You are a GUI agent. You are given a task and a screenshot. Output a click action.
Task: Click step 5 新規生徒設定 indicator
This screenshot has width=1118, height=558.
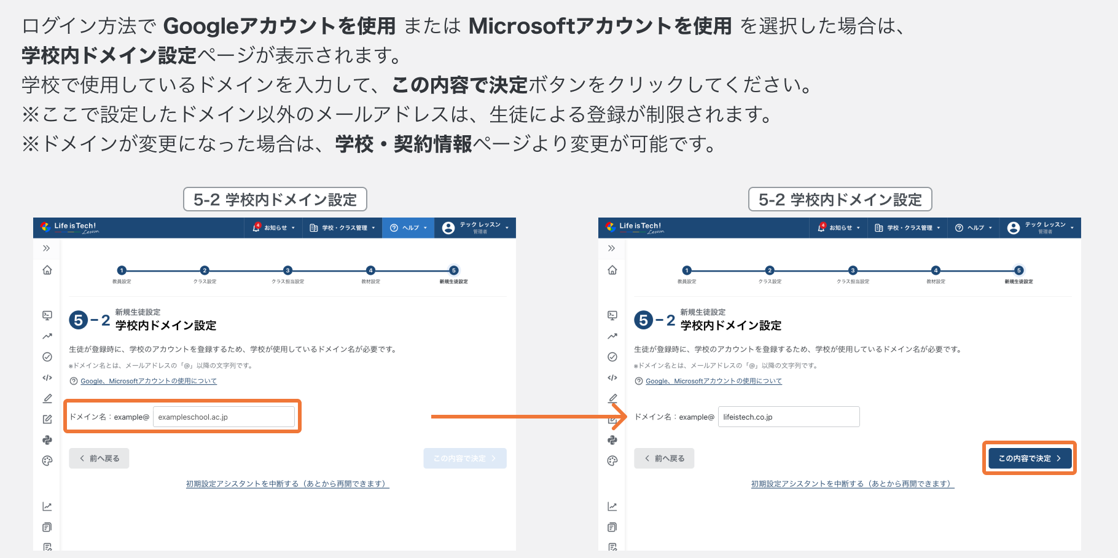(x=454, y=269)
